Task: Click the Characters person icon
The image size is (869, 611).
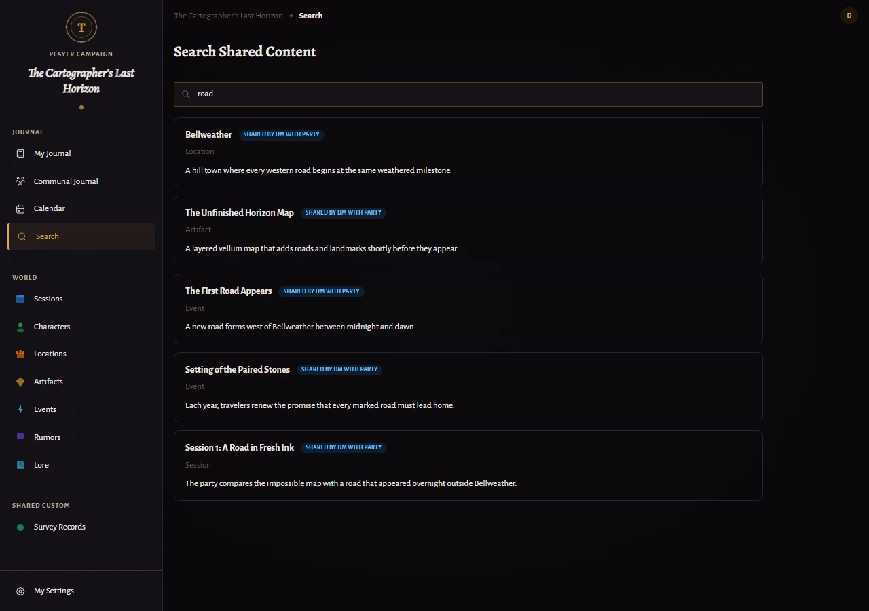Action: [20, 327]
